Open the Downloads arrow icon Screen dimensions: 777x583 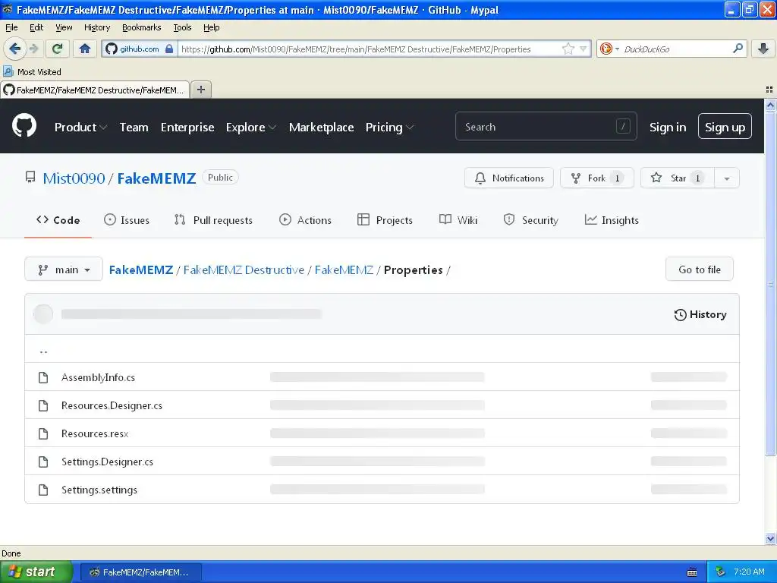[x=763, y=49]
